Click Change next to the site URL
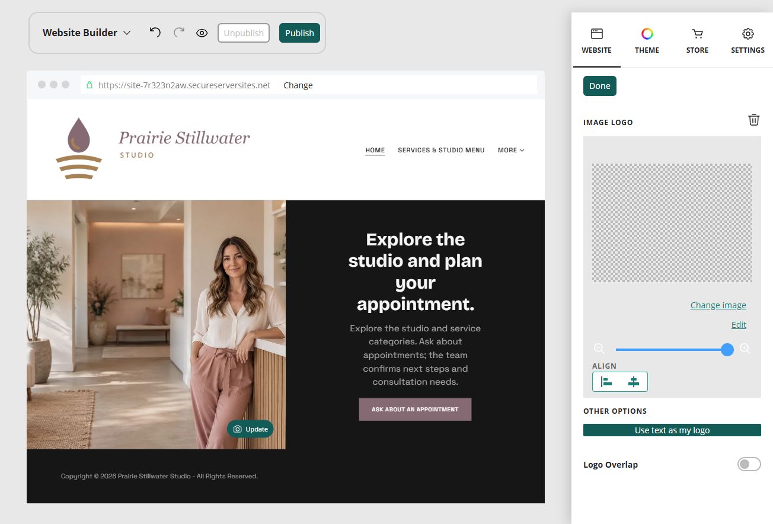This screenshot has width=773, height=524. pos(298,85)
